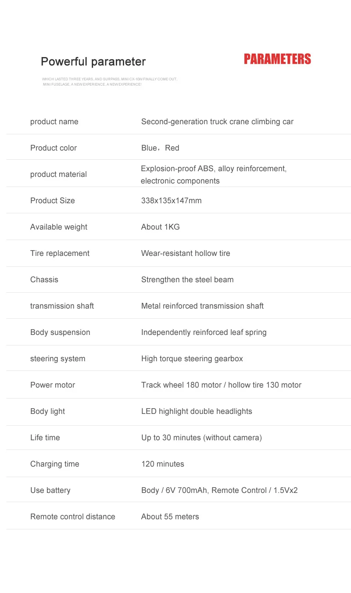
Task: Select Wear-resistant hollow tire text
Action: pos(186,253)
